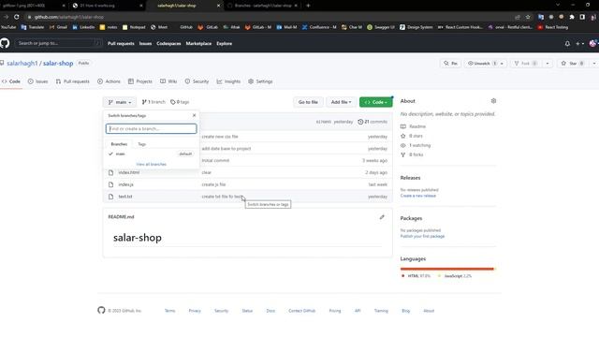The width and height of the screenshot is (599, 337).
Task: Click the watching eye icon in About
Action: coord(403,145)
